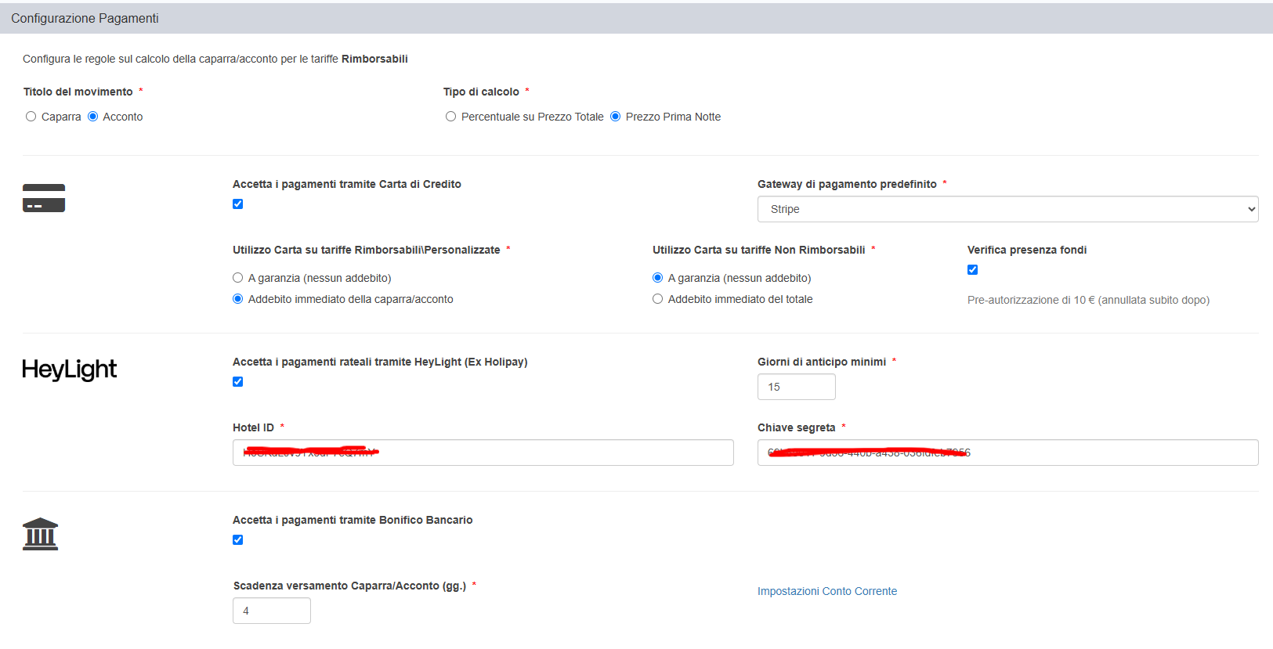Click the HeyLight logo
The height and width of the screenshot is (649, 1273).
pyautogui.click(x=69, y=370)
